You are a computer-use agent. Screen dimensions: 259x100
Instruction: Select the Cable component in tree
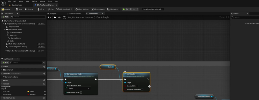12,41
